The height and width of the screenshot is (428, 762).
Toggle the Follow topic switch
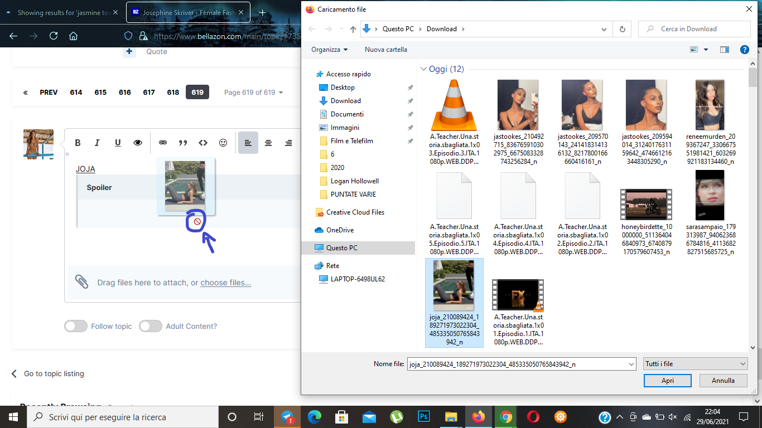pyautogui.click(x=76, y=326)
